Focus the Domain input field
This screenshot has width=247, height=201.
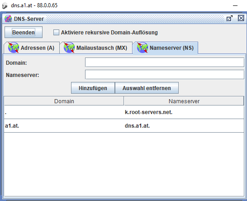tap(165, 62)
